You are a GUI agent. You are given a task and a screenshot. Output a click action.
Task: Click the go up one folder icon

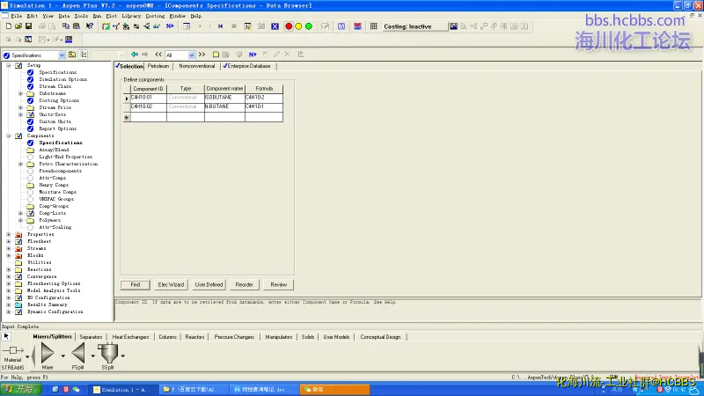pyautogui.click(x=72, y=55)
